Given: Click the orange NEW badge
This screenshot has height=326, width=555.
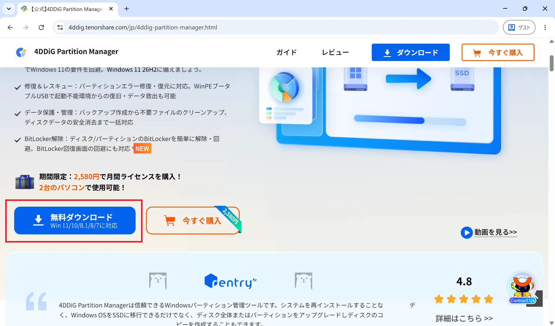Looking at the screenshot, I should point(142,149).
